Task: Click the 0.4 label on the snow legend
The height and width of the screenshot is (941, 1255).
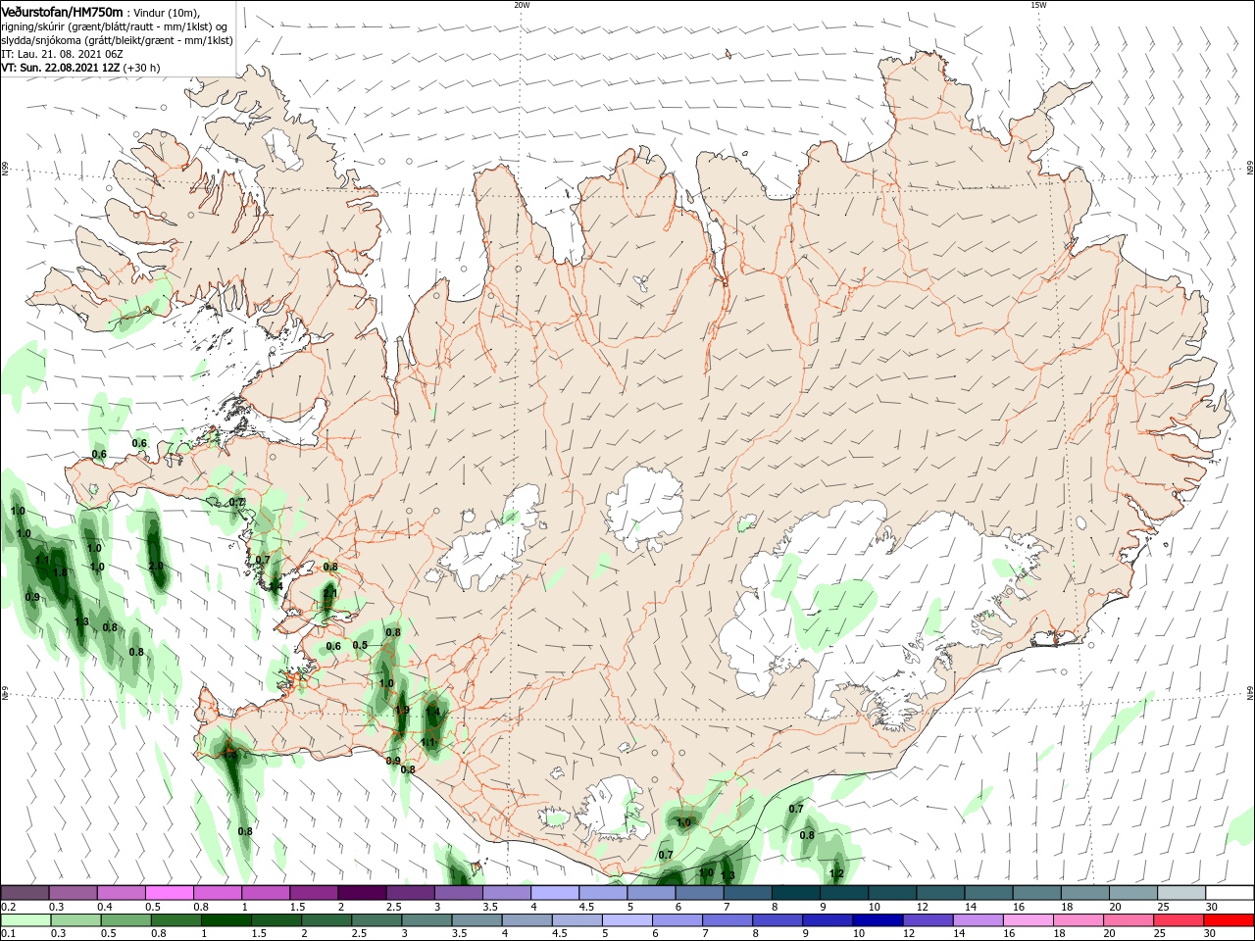Action: tap(105, 907)
